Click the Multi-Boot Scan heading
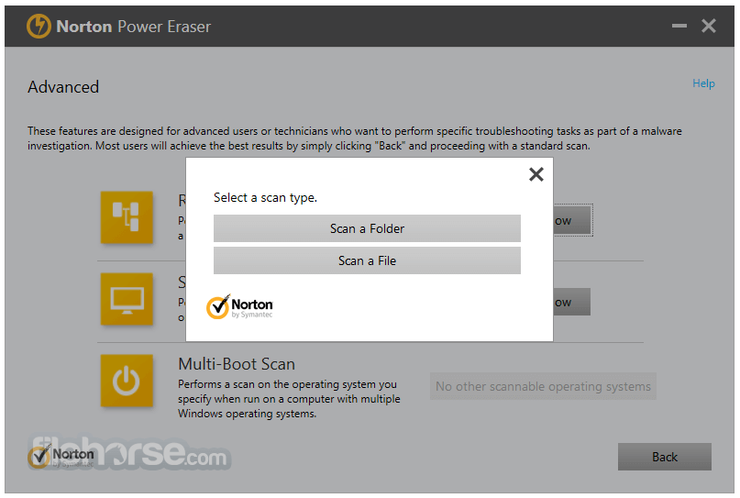The width and height of the screenshot is (740, 498). (x=237, y=364)
